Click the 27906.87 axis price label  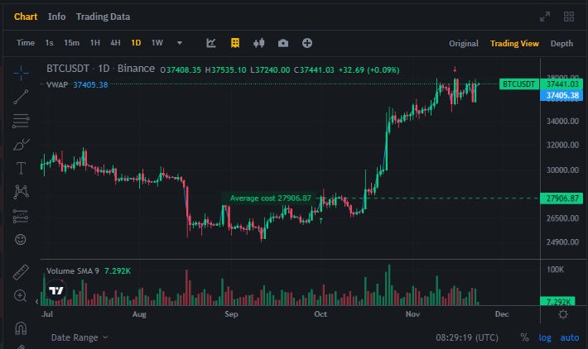pyautogui.click(x=562, y=198)
